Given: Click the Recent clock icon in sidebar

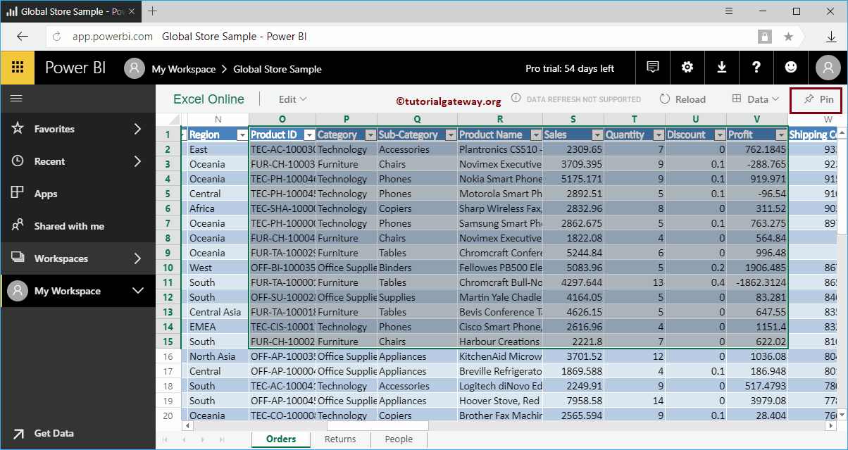Looking at the screenshot, I should 18,161.
